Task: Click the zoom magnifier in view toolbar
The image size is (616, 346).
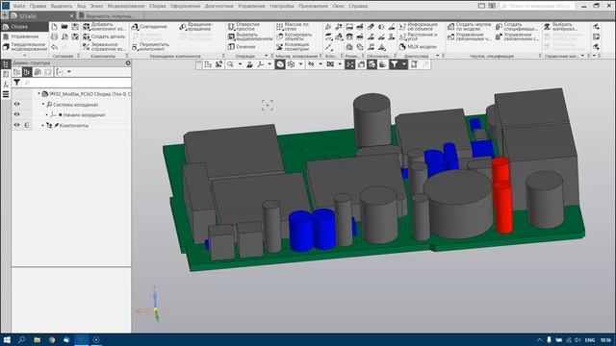Action: coord(230,64)
